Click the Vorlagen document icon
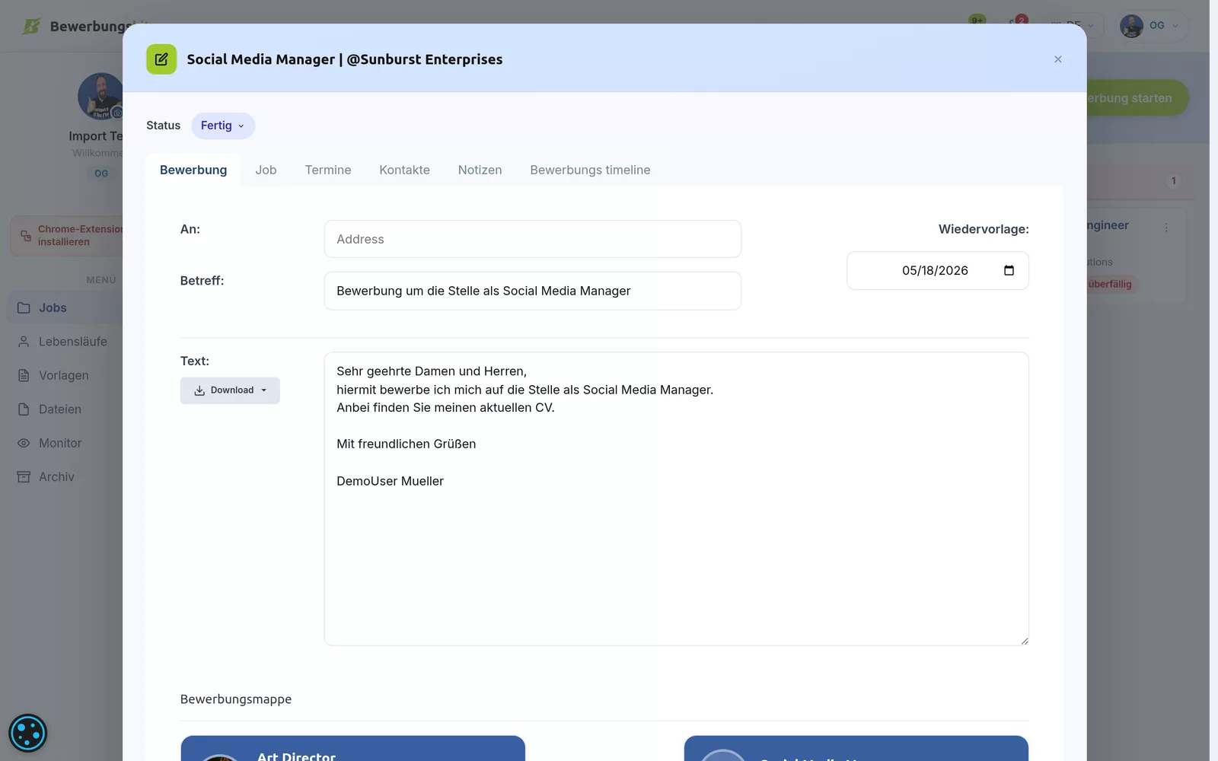 [x=24, y=375]
